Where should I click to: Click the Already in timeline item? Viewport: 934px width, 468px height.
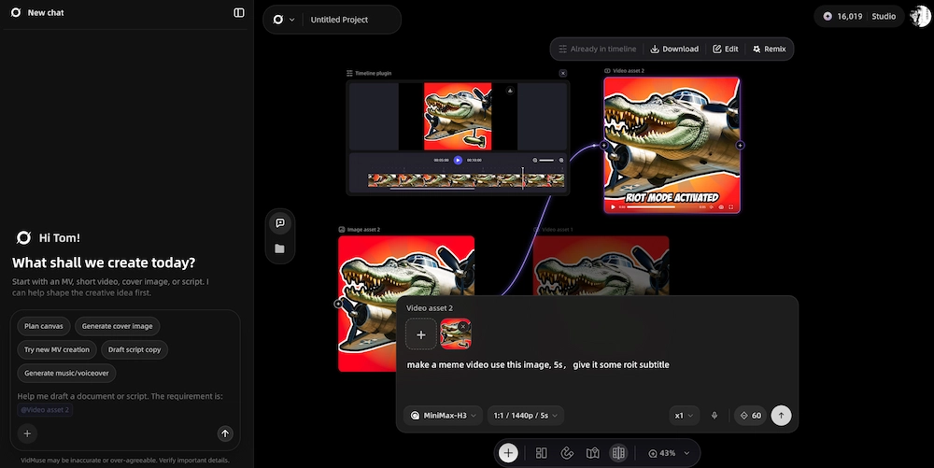pyautogui.click(x=598, y=49)
